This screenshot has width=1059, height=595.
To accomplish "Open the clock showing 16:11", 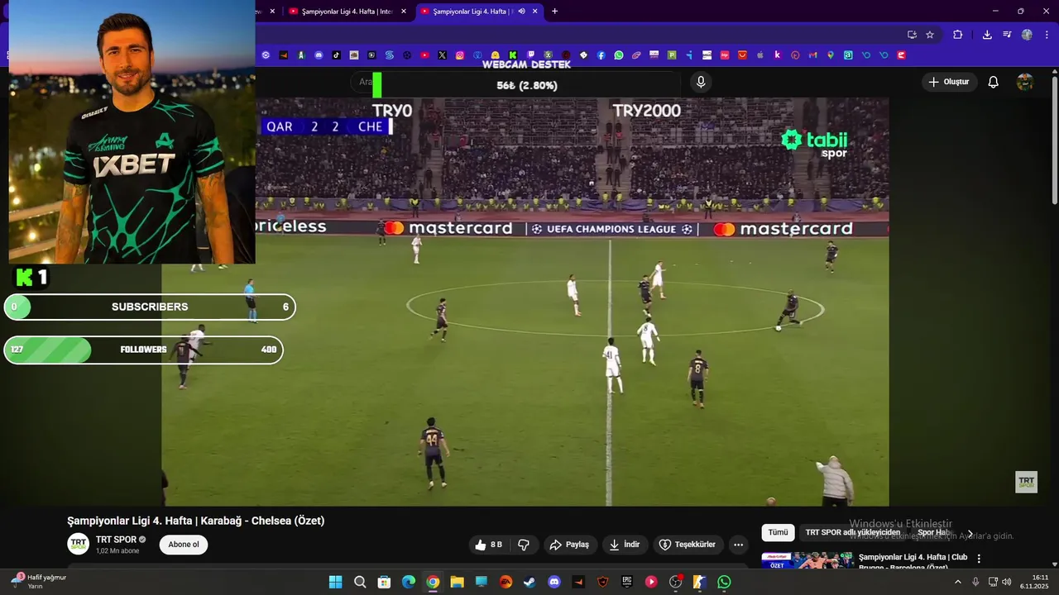I will (1036, 582).
